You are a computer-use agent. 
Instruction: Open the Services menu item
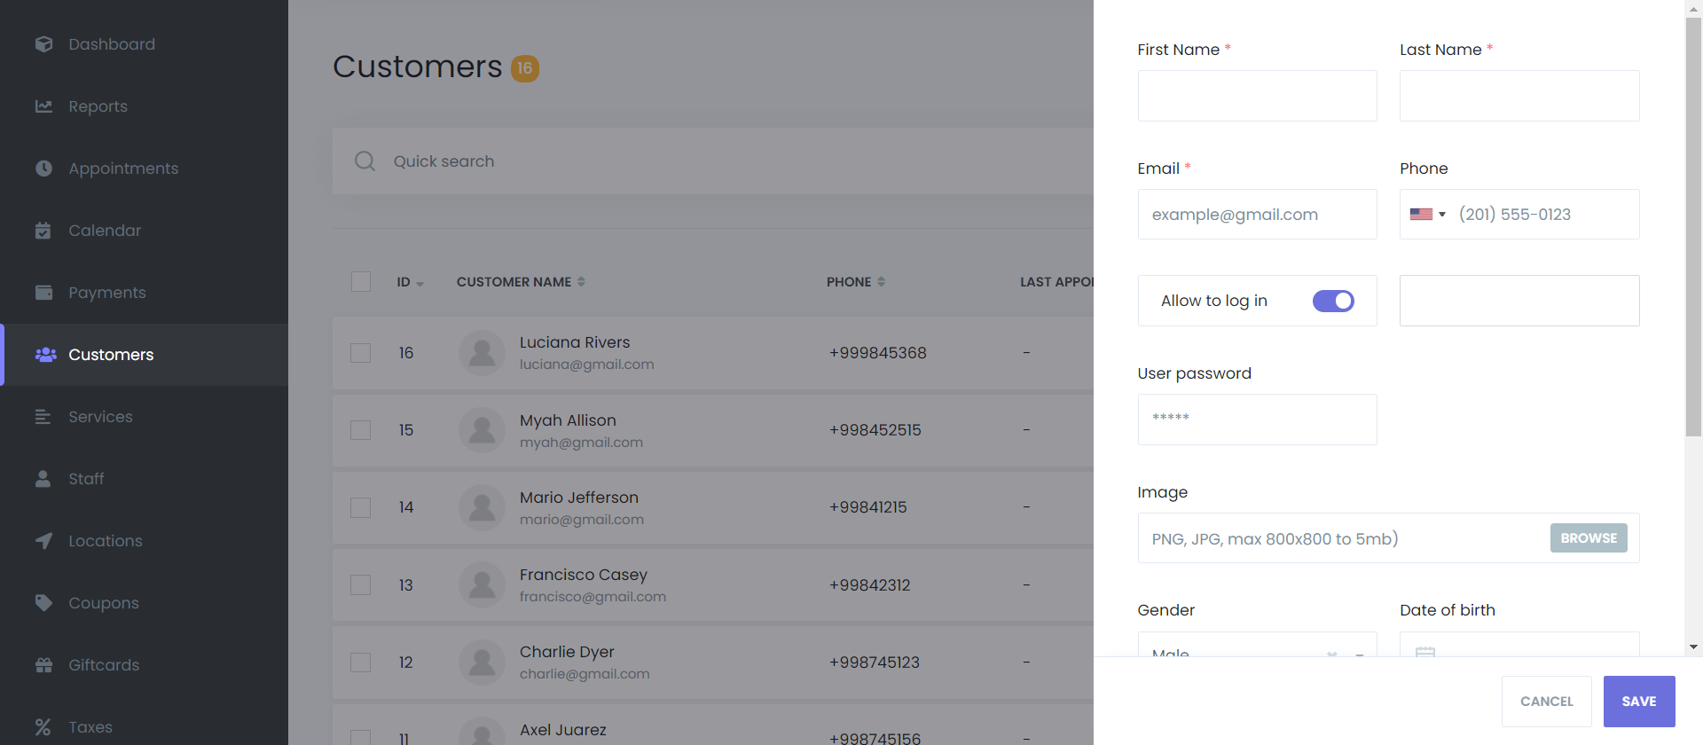(x=100, y=417)
